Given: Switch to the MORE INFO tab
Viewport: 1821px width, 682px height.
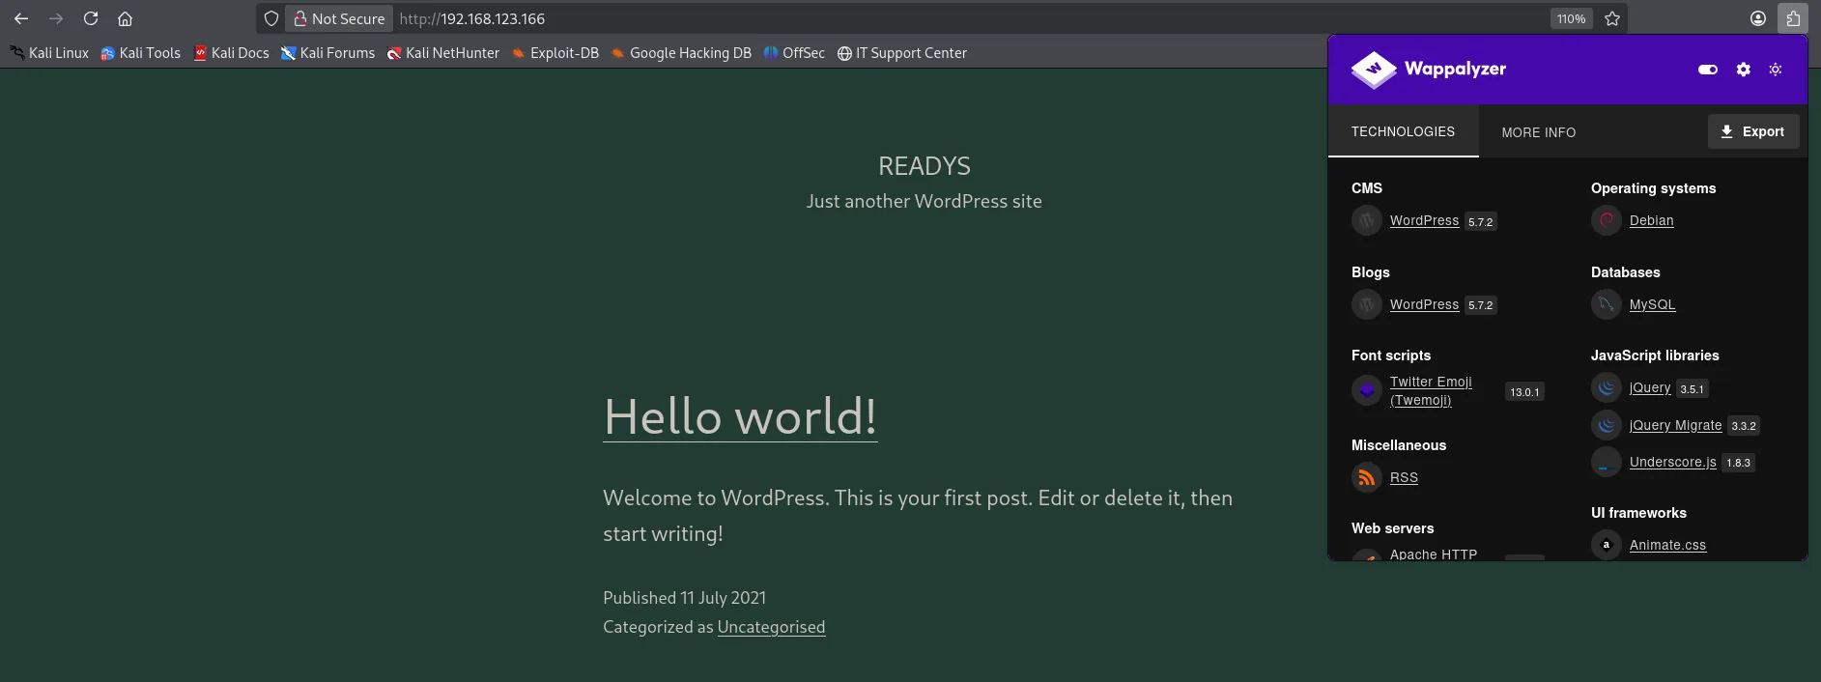Looking at the screenshot, I should [x=1539, y=132].
